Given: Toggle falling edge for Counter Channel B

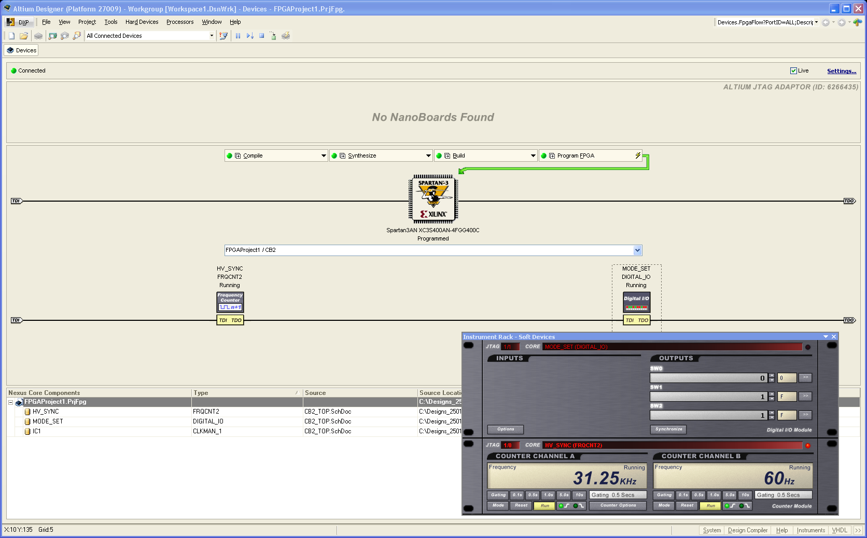Looking at the screenshot, I should [744, 506].
